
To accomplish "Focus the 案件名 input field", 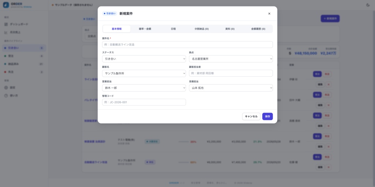I will (x=187, y=44).
